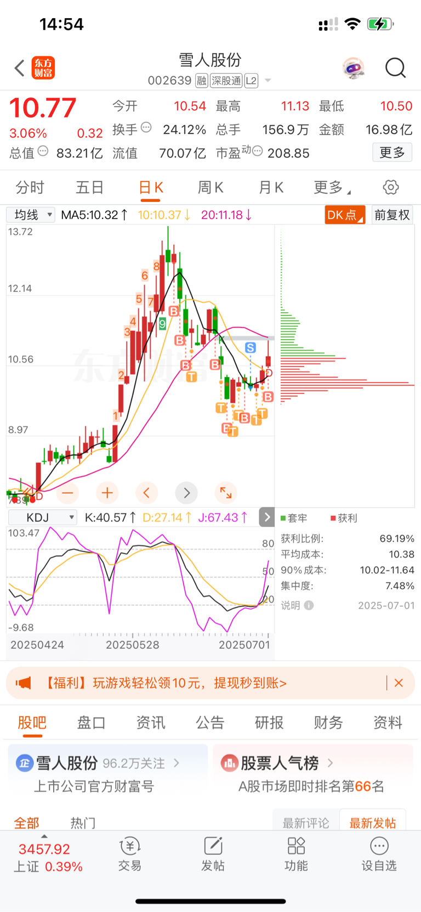Viewport: 421px width, 912px height.
Task: Open the KDJ indicator dropdown
Action: click(x=42, y=517)
